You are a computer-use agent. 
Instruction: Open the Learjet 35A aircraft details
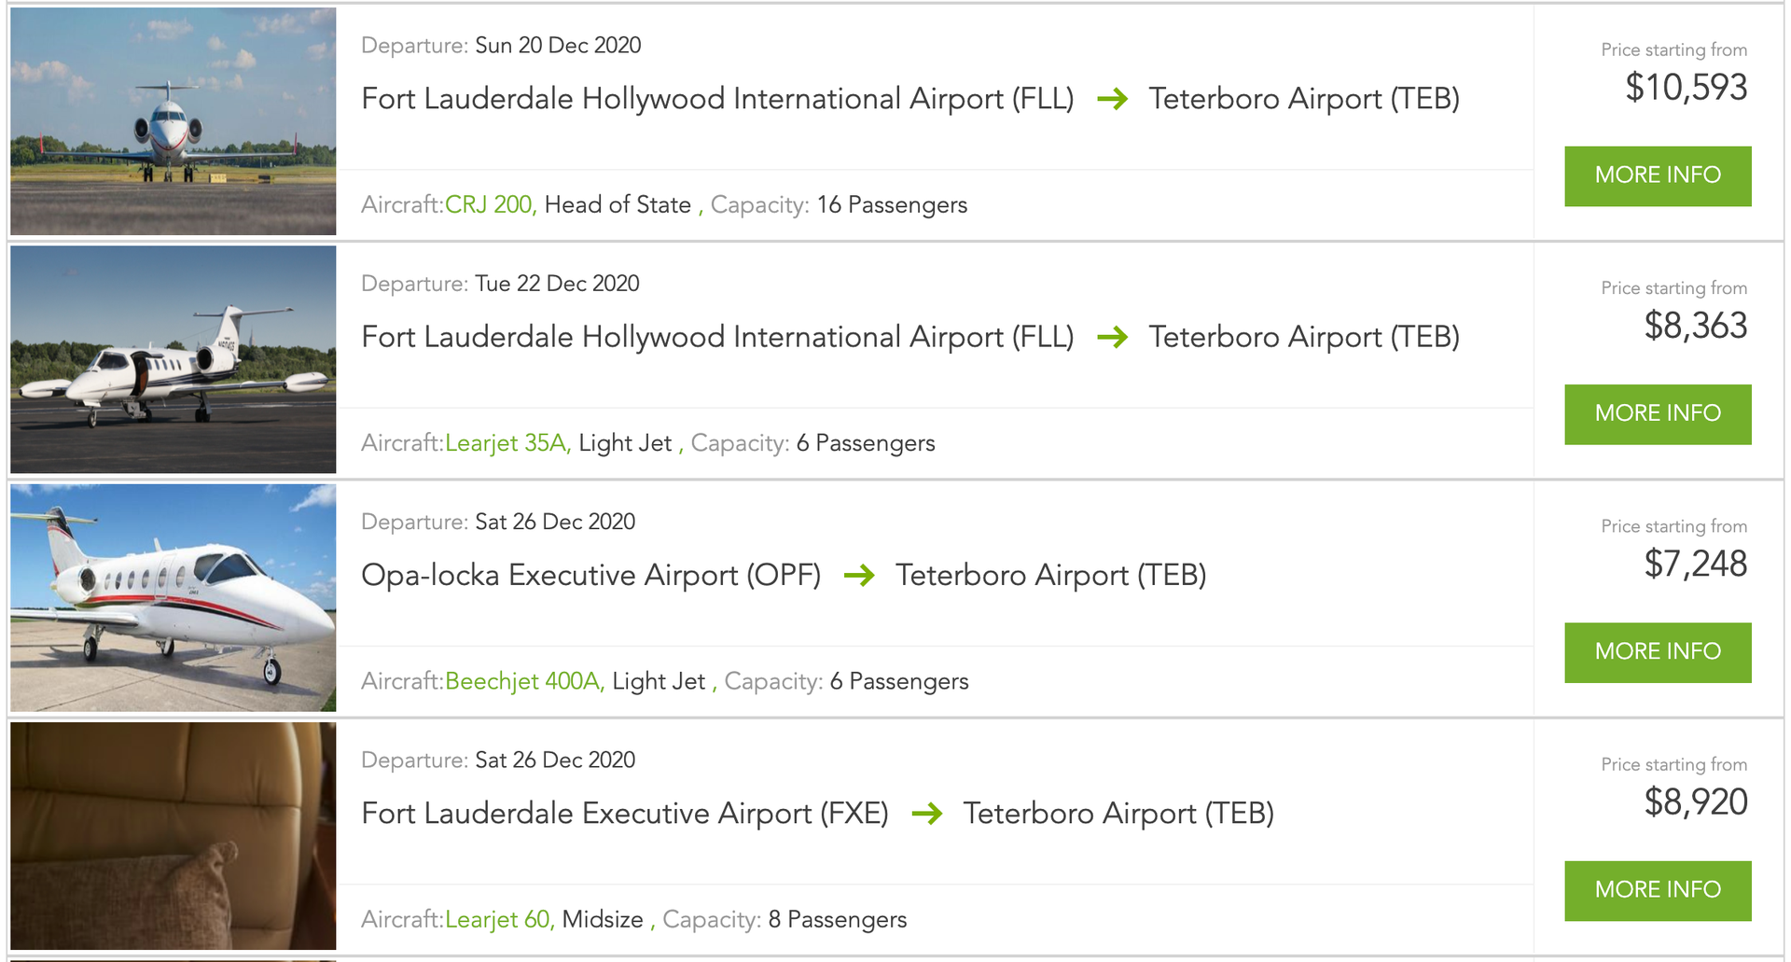click(x=507, y=443)
